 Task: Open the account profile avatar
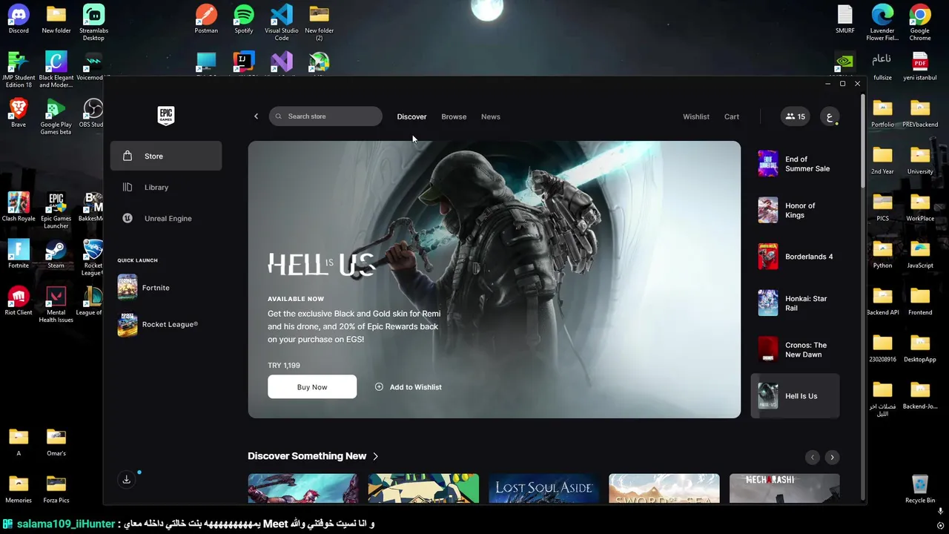(x=830, y=116)
